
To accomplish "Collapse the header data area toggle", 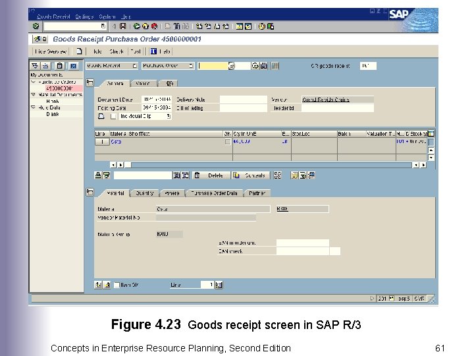I will 90,82.
